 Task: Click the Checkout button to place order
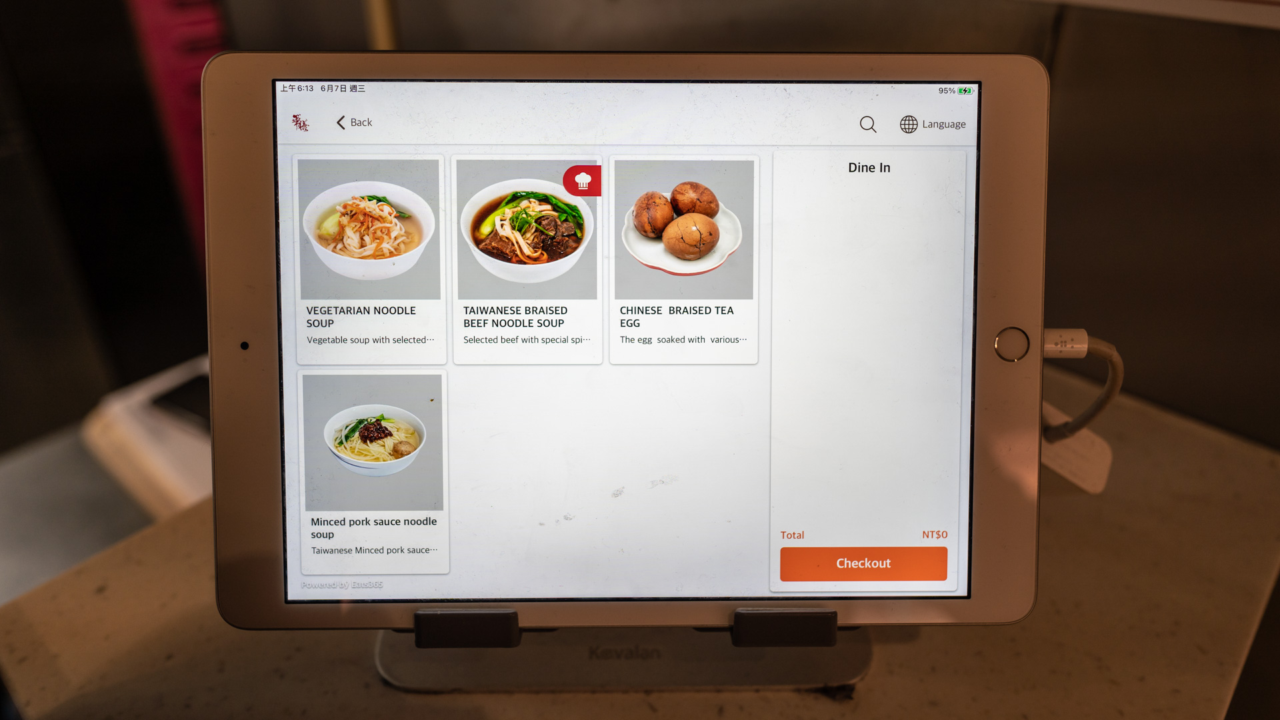pyautogui.click(x=863, y=563)
